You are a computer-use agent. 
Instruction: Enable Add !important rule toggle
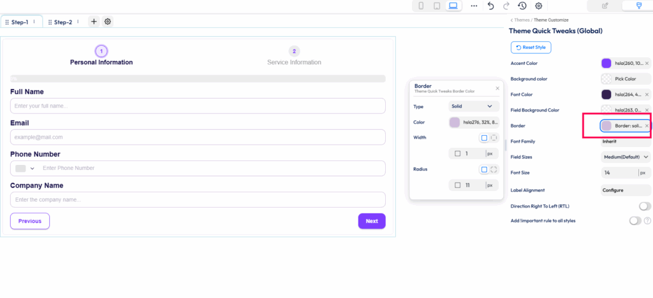(635, 221)
